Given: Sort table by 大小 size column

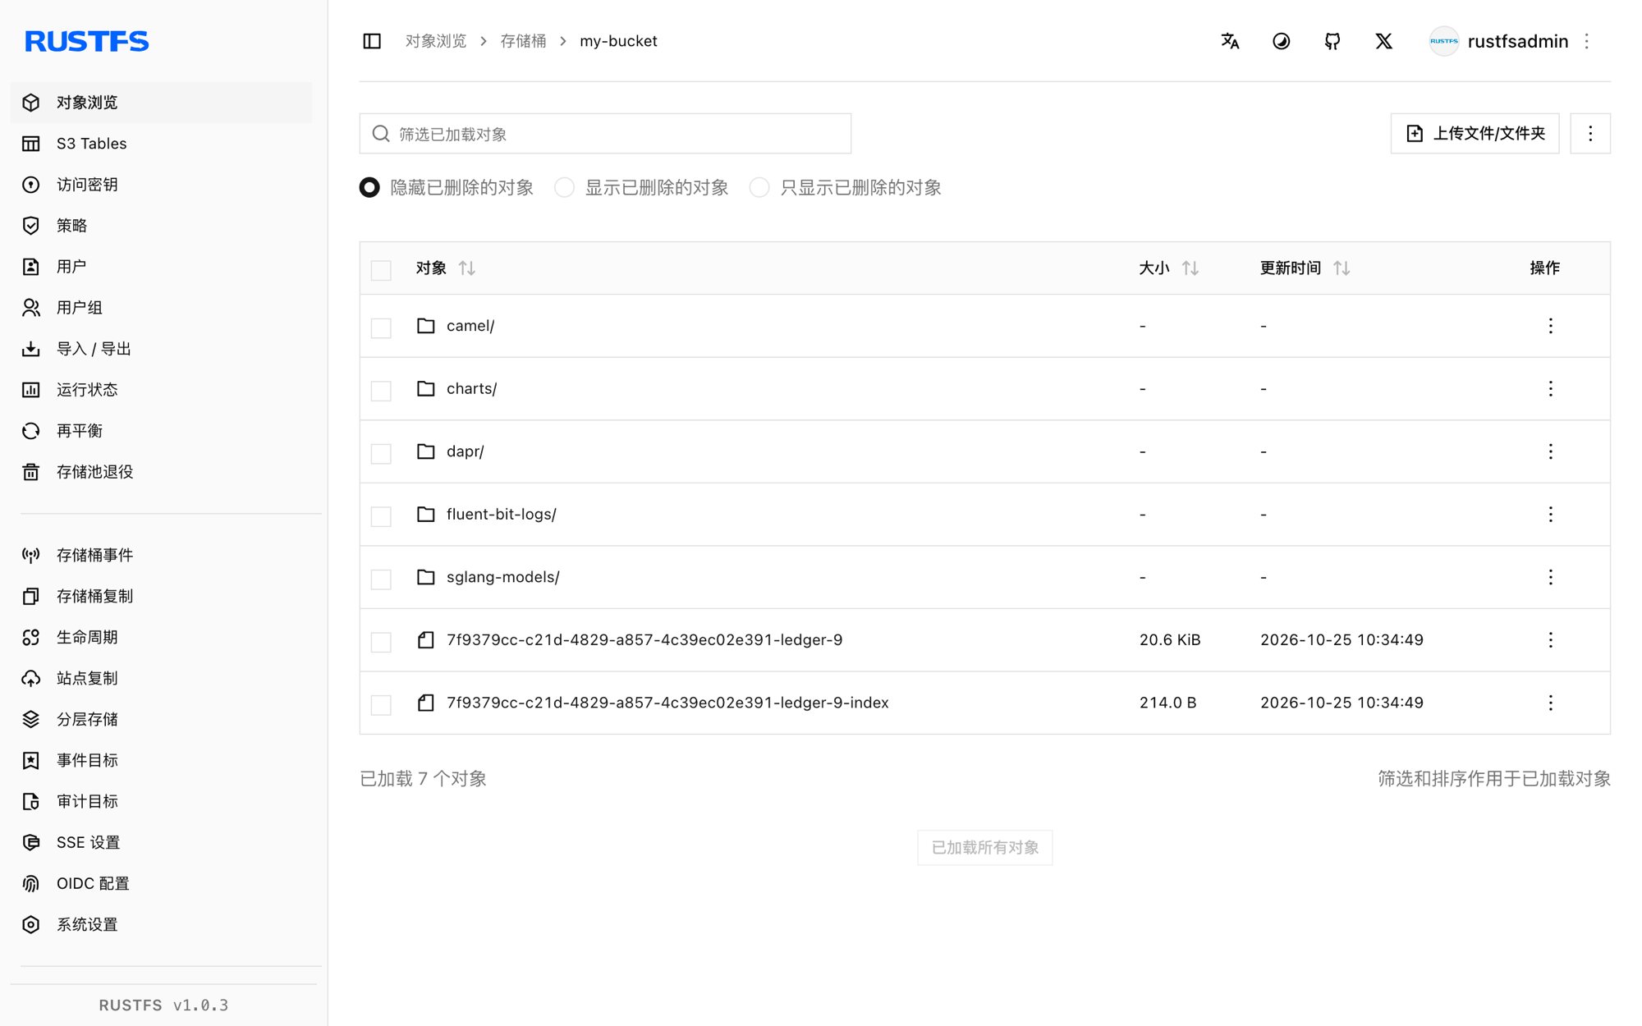Looking at the screenshot, I should pyautogui.click(x=1190, y=268).
